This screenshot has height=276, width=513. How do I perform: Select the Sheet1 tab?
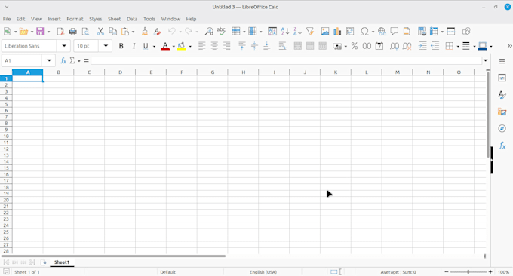pyautogui.click(x=62, y=262)
